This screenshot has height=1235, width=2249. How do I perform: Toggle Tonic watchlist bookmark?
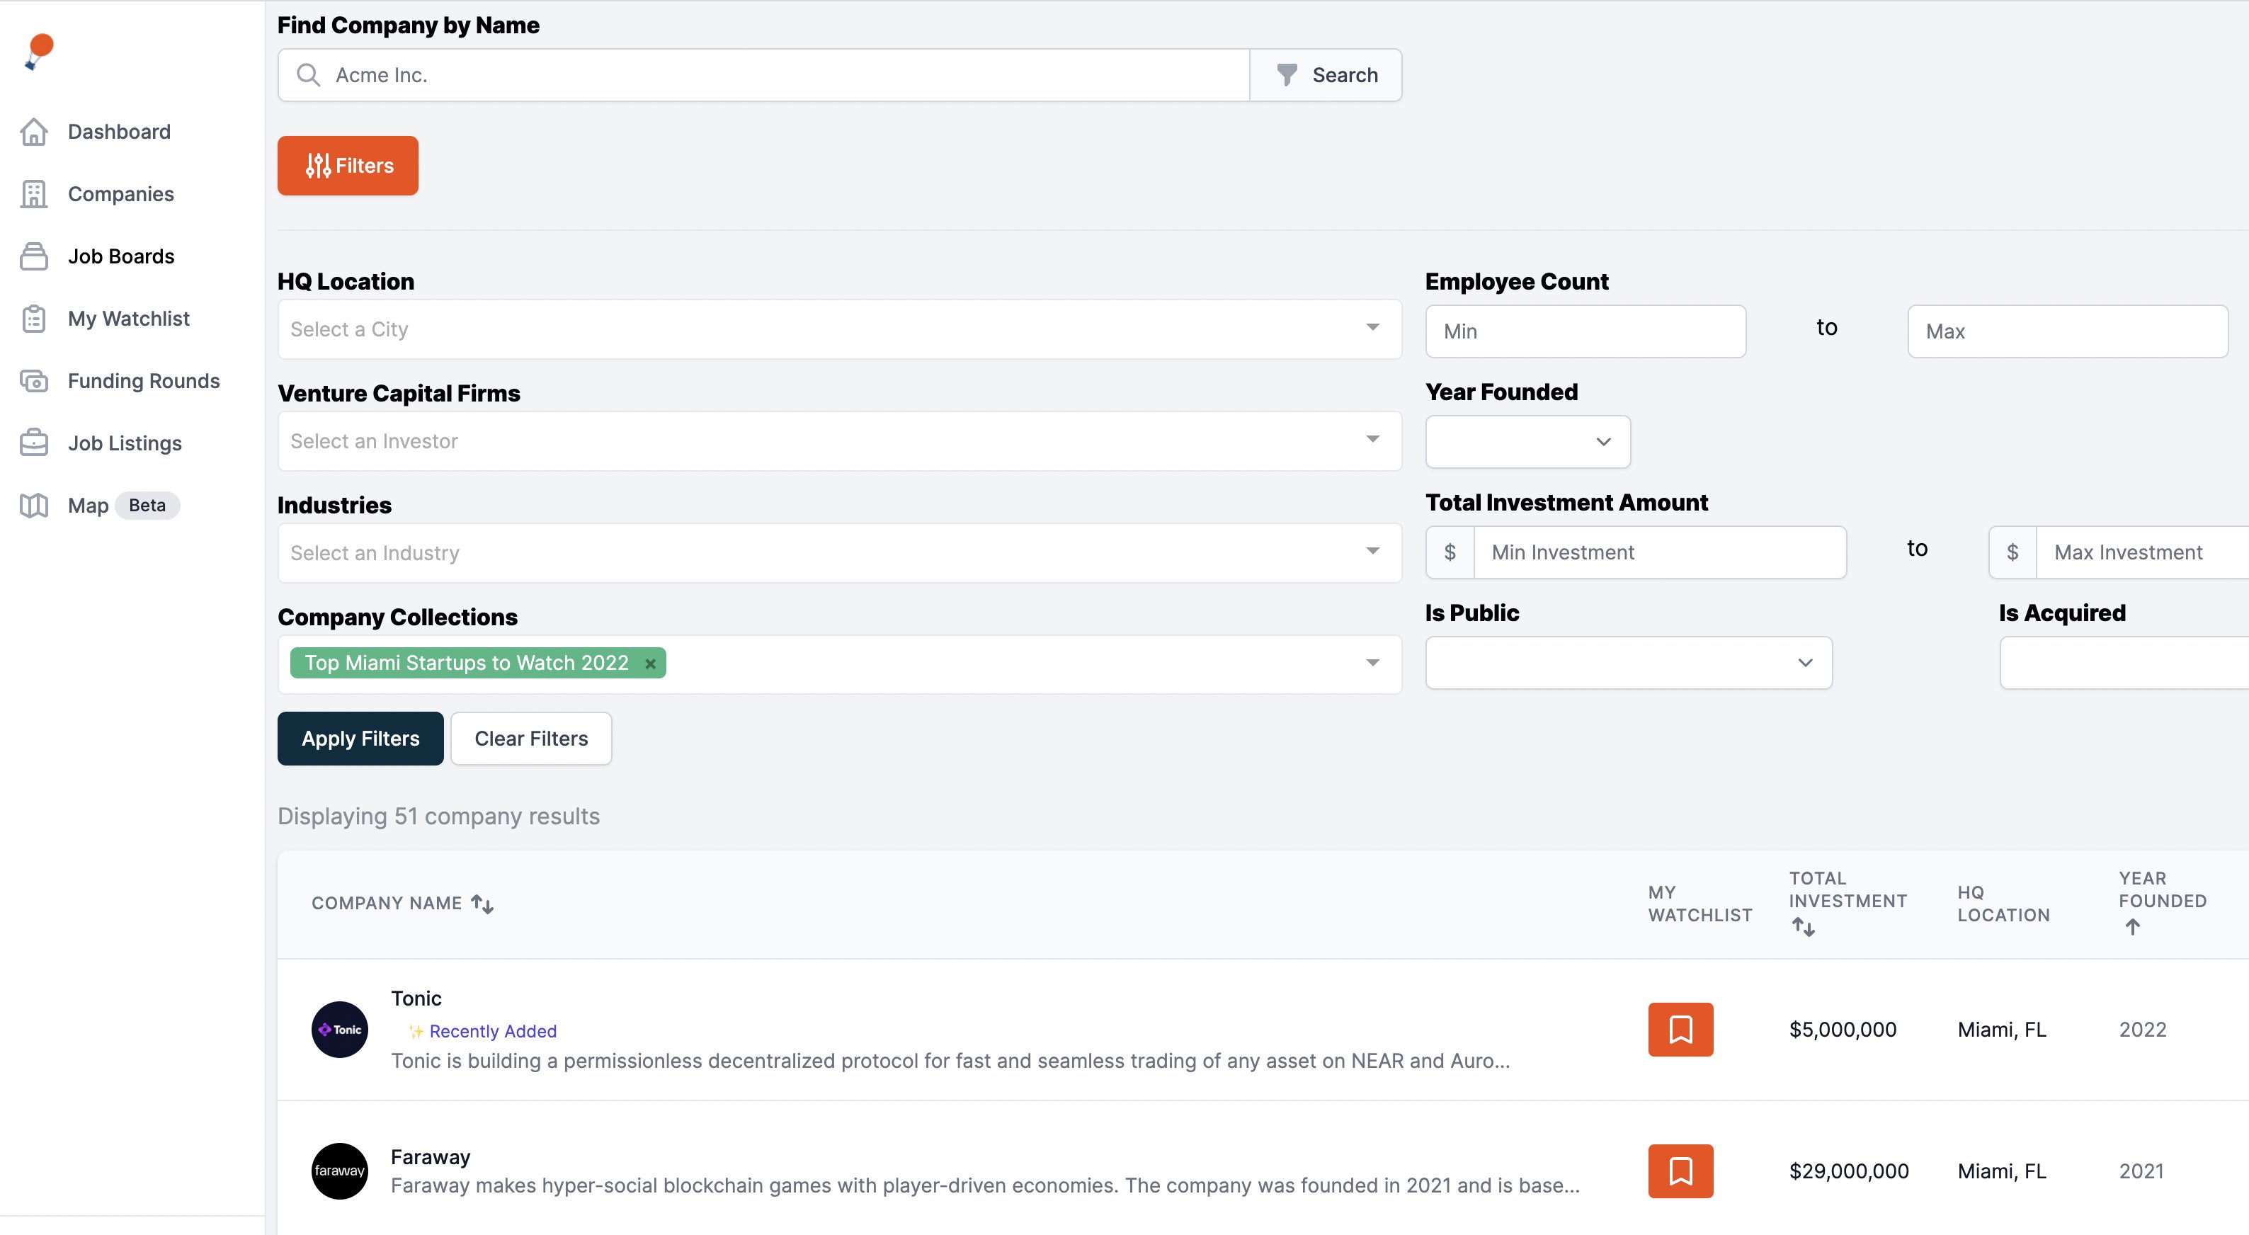pyautogui.click(x=1680, y=1029)
